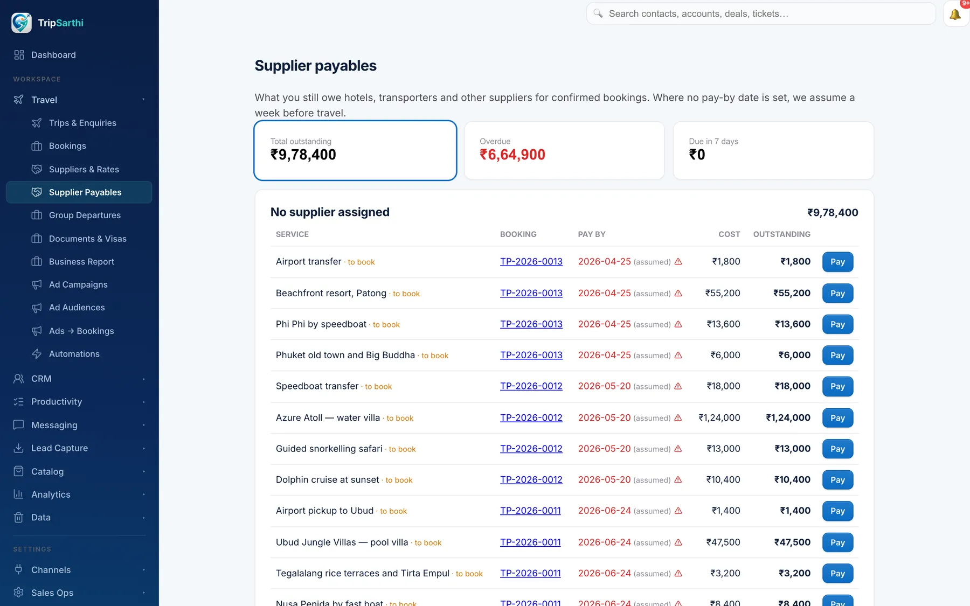This screenshot has height=606, width=970.
Task: Expand the Channels settings chevron
Action: coord(143,570)
